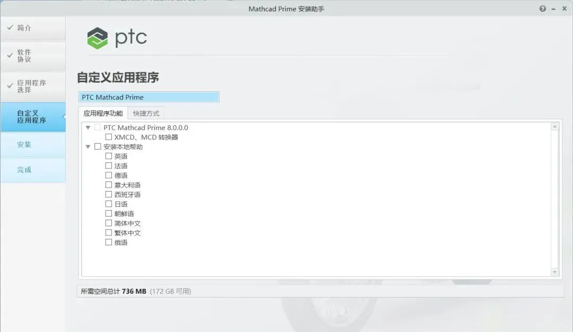Tick the 朝鲜语 checkbox
This screenshot has height=332, width=573.
point(109,213)
